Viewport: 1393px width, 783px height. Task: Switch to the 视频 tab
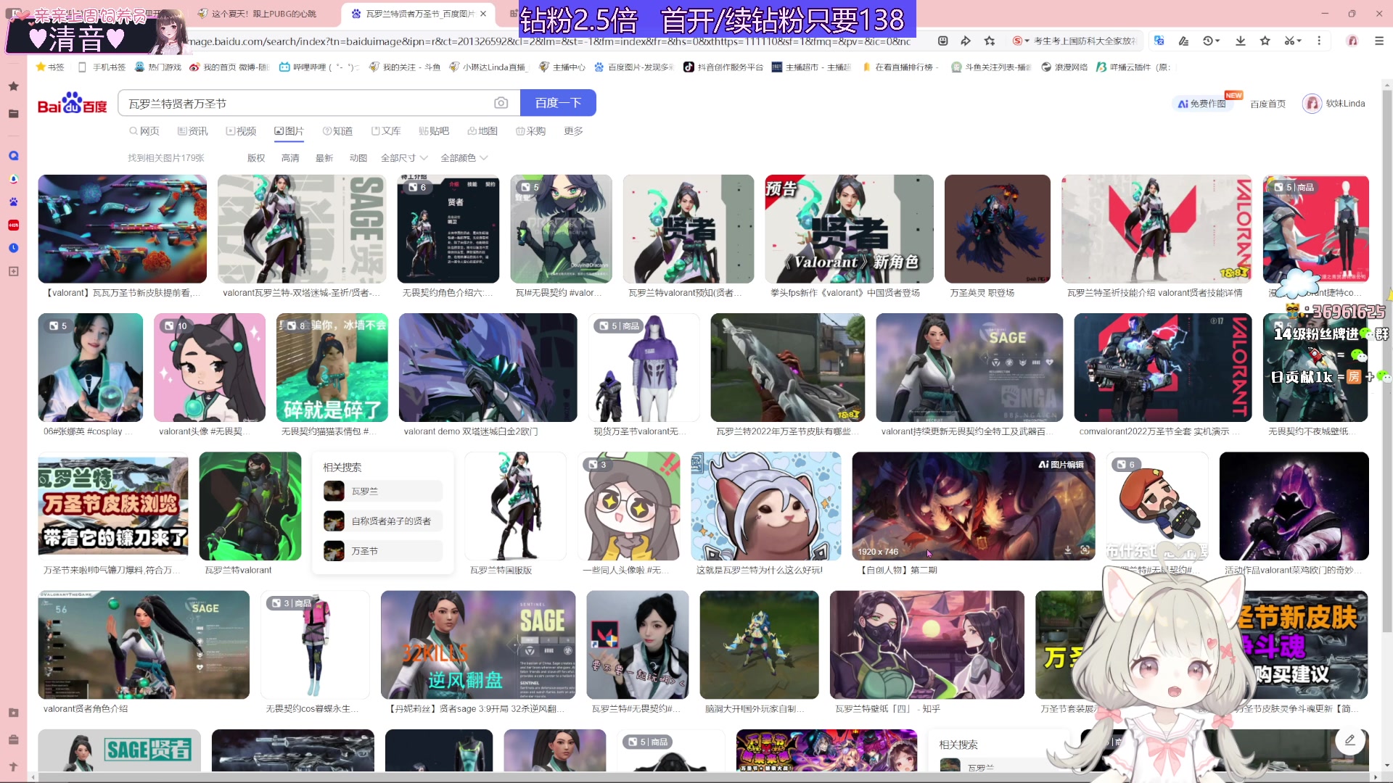tap(241, 131)
